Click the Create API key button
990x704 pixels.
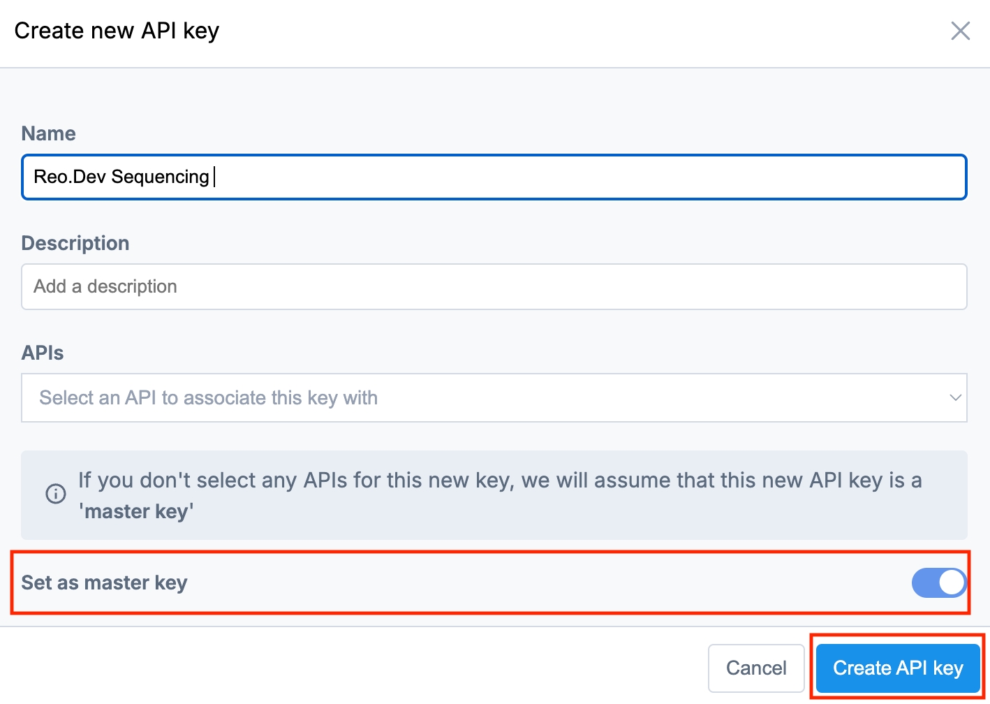[x=898, y=668]
